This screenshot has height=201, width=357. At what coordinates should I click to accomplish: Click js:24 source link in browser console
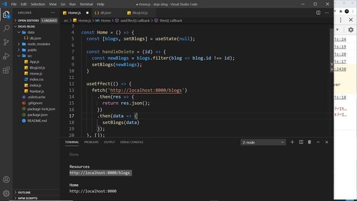click(340, 39)
